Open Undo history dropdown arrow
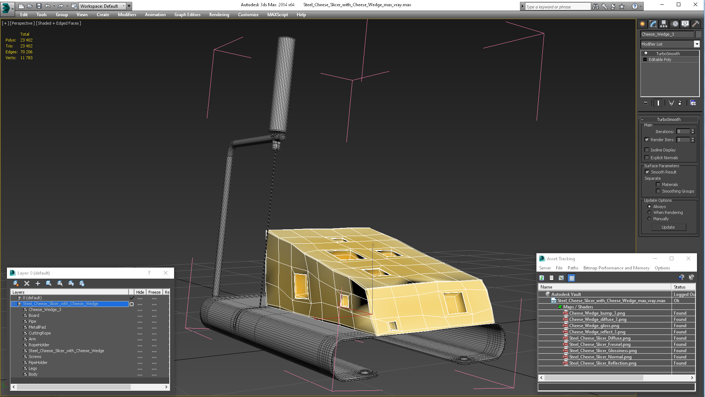 point(54,6)
